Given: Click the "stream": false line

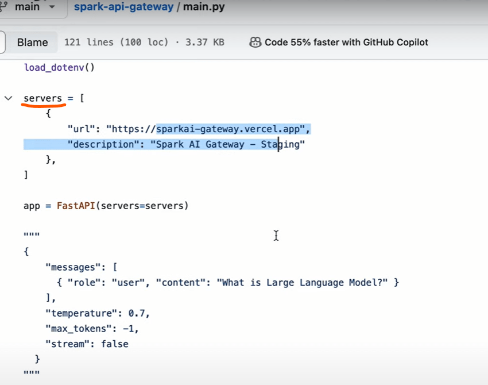Looking at the screenshot, I should 87,344.
